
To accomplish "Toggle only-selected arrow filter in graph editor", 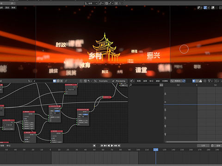I will 194,81.
